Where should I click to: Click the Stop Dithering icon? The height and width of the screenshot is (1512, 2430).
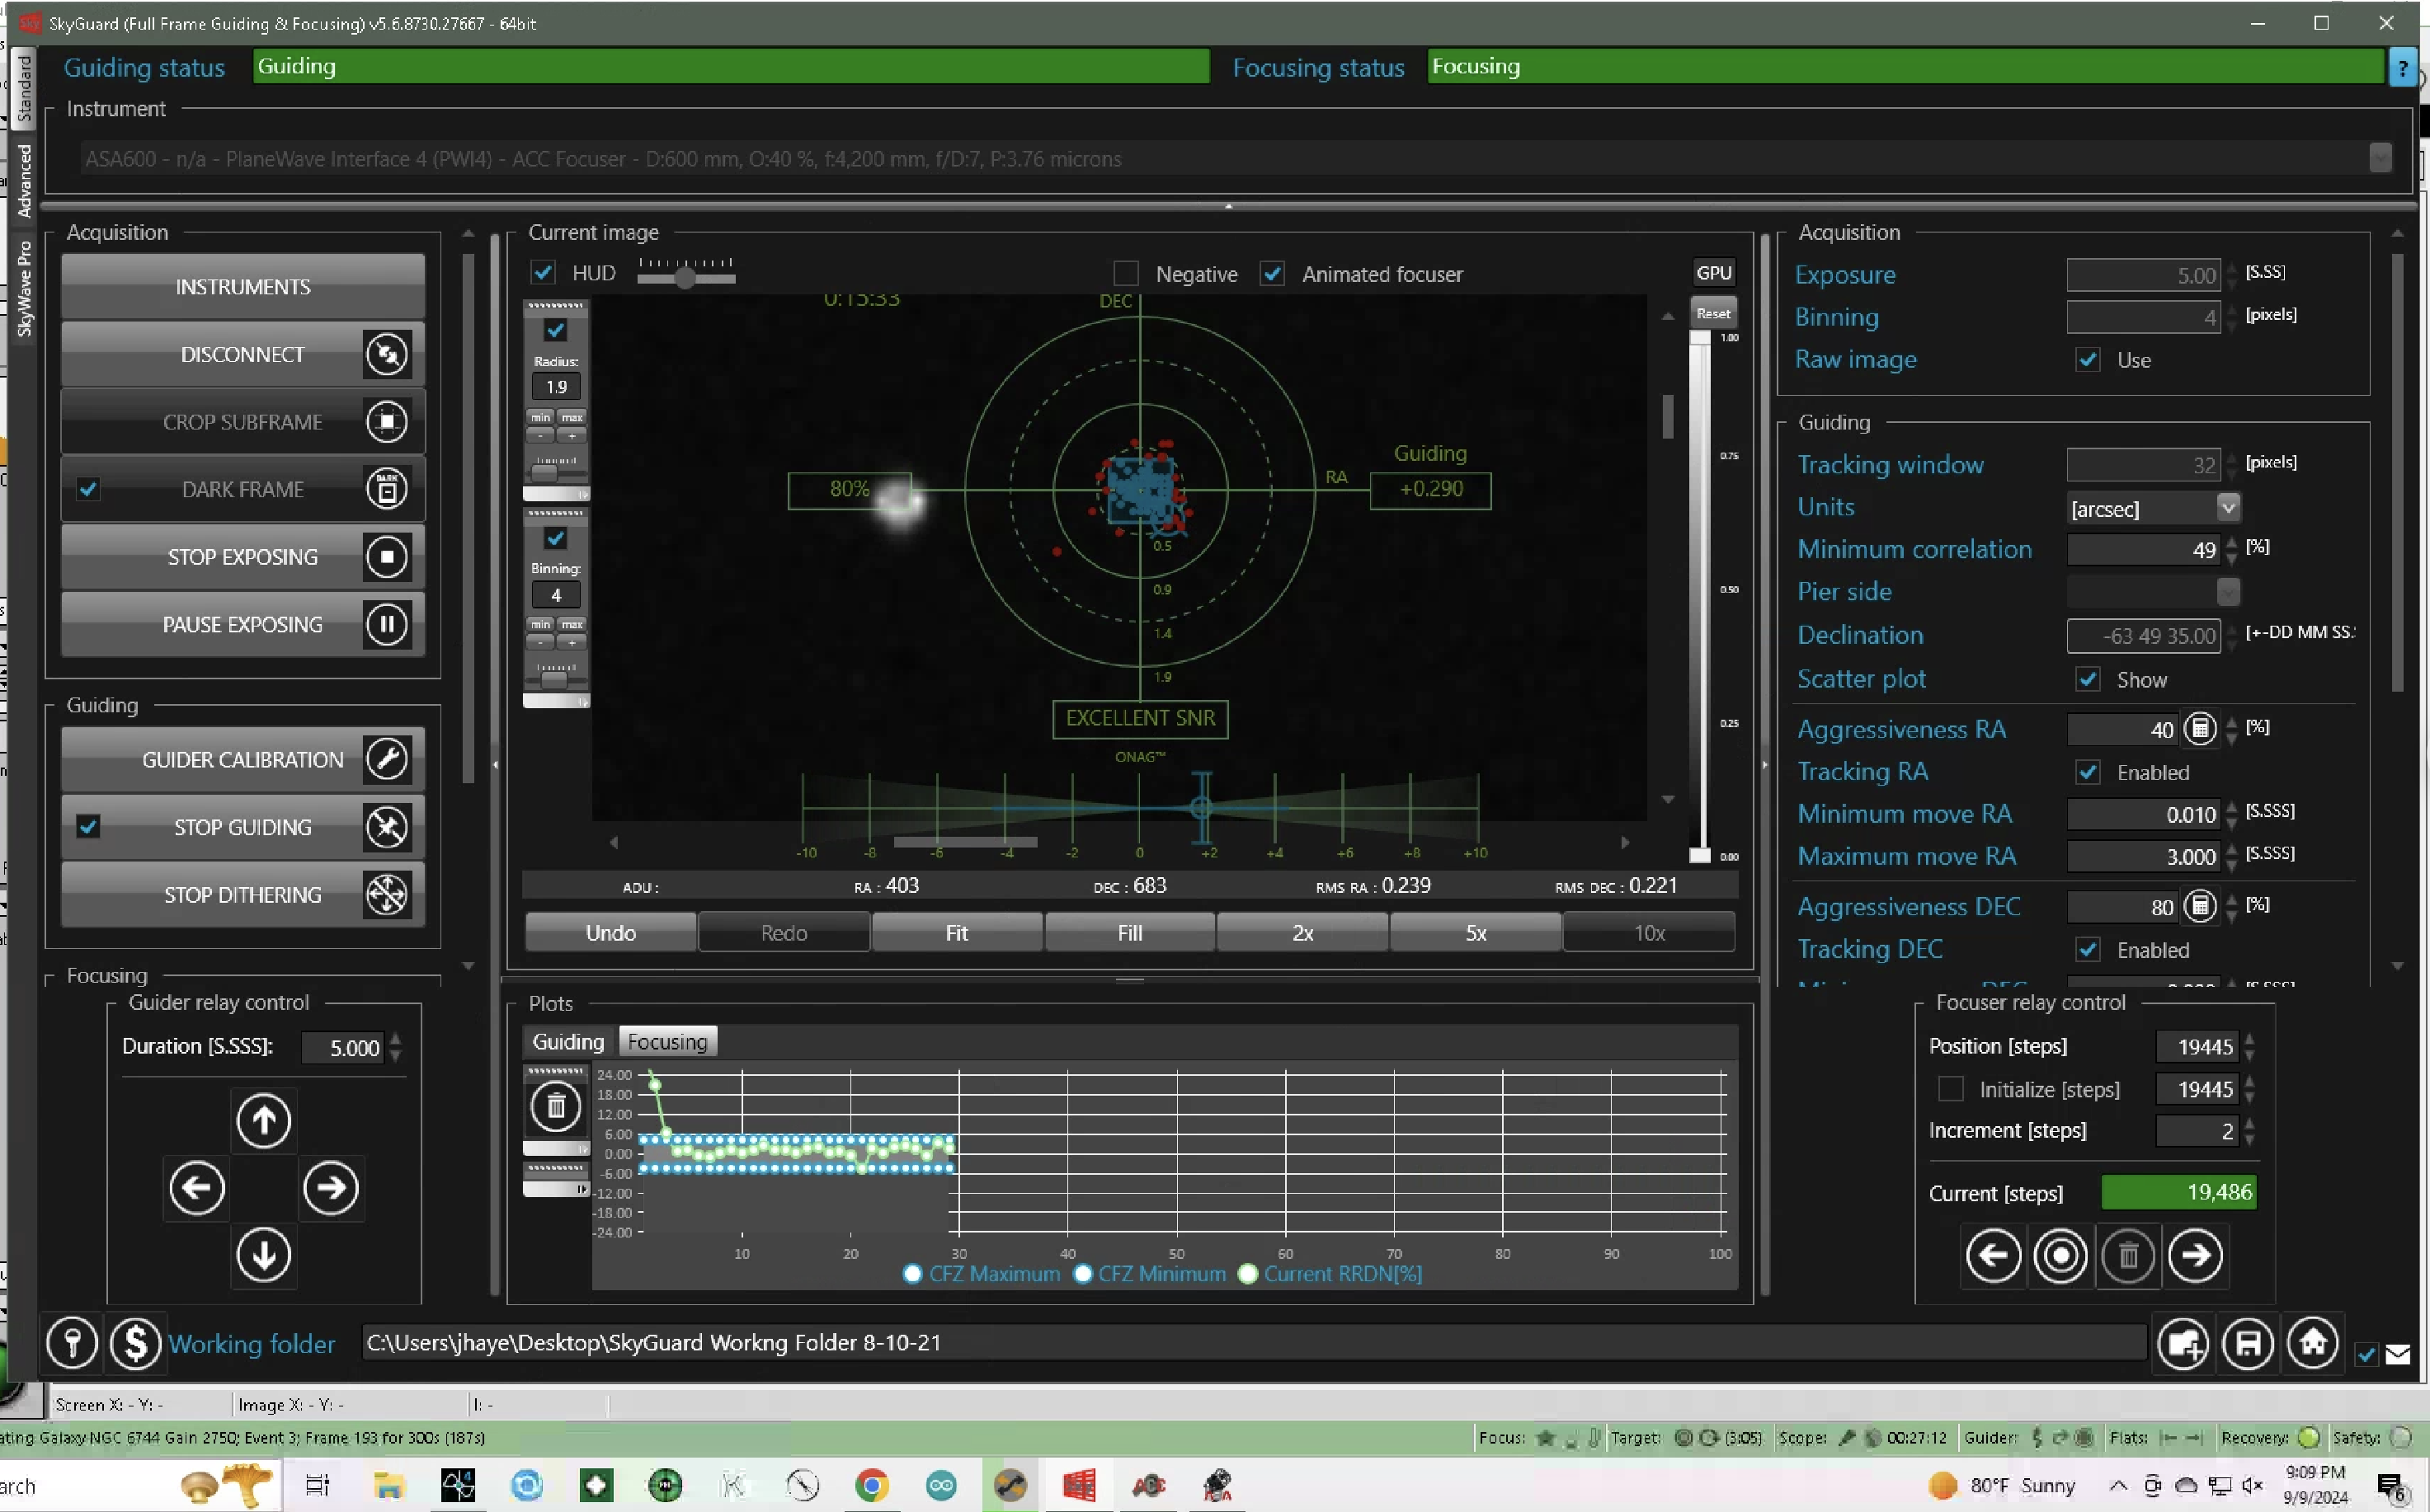[x=386, y=894]
